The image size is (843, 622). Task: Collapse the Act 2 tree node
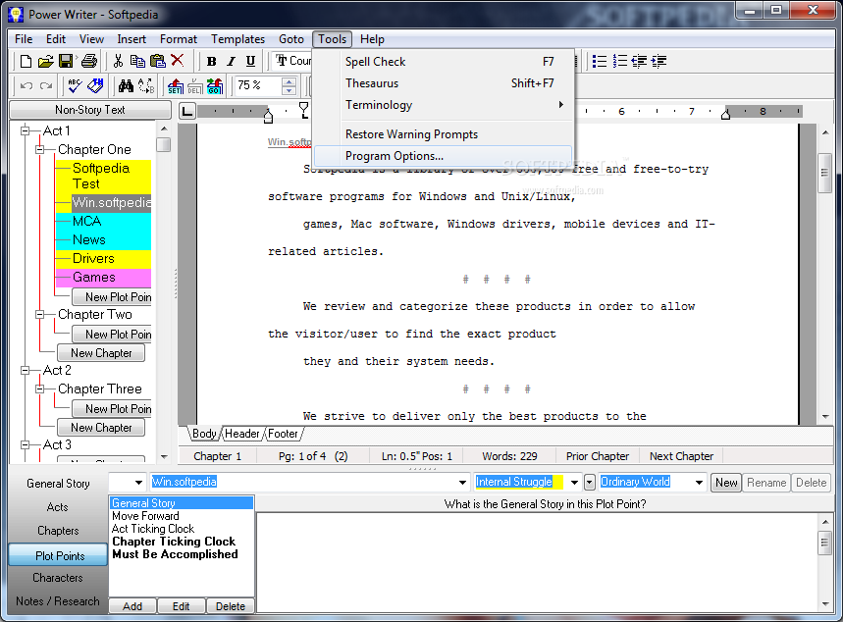(x=25, y=371)
